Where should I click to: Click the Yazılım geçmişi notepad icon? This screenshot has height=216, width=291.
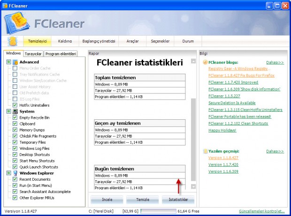(x=205, y=151)
